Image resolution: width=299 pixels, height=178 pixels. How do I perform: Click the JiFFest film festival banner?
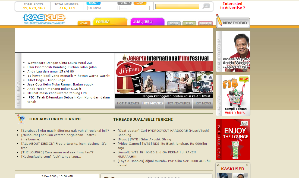coord(164,76)
